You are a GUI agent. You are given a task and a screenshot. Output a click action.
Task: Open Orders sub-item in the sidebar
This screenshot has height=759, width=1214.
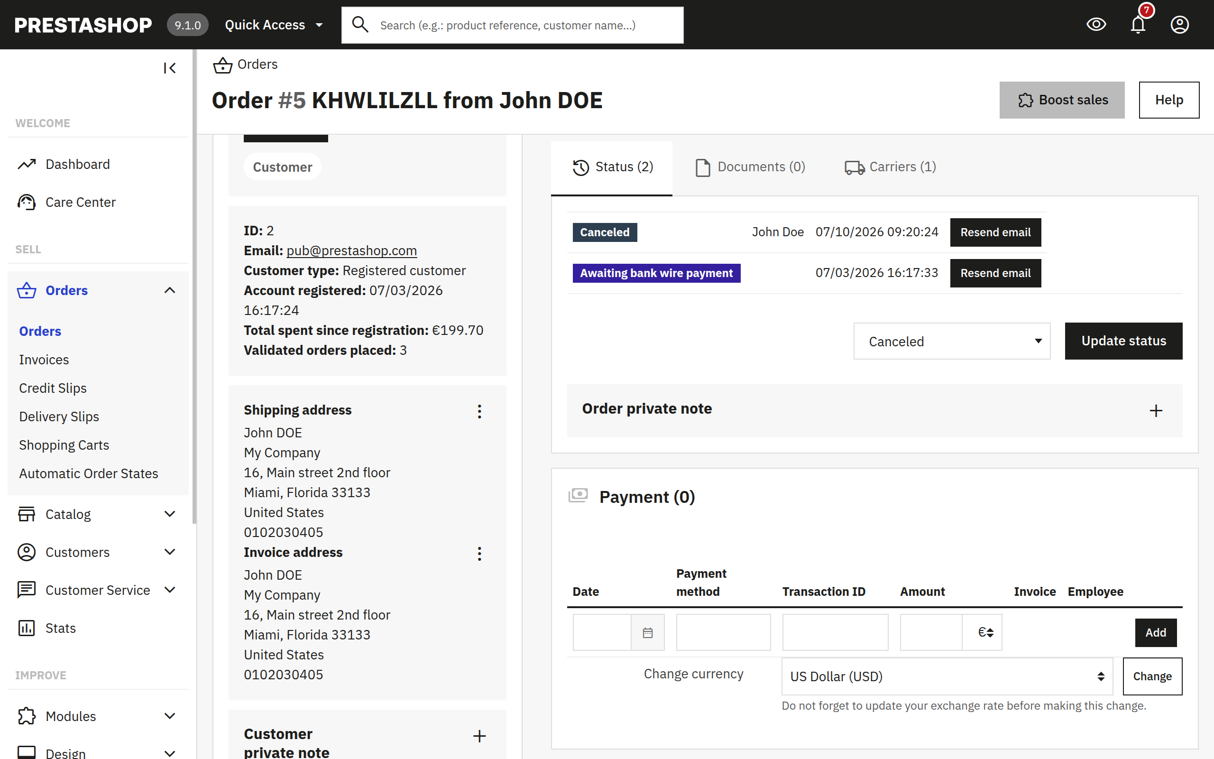point(40,331)
